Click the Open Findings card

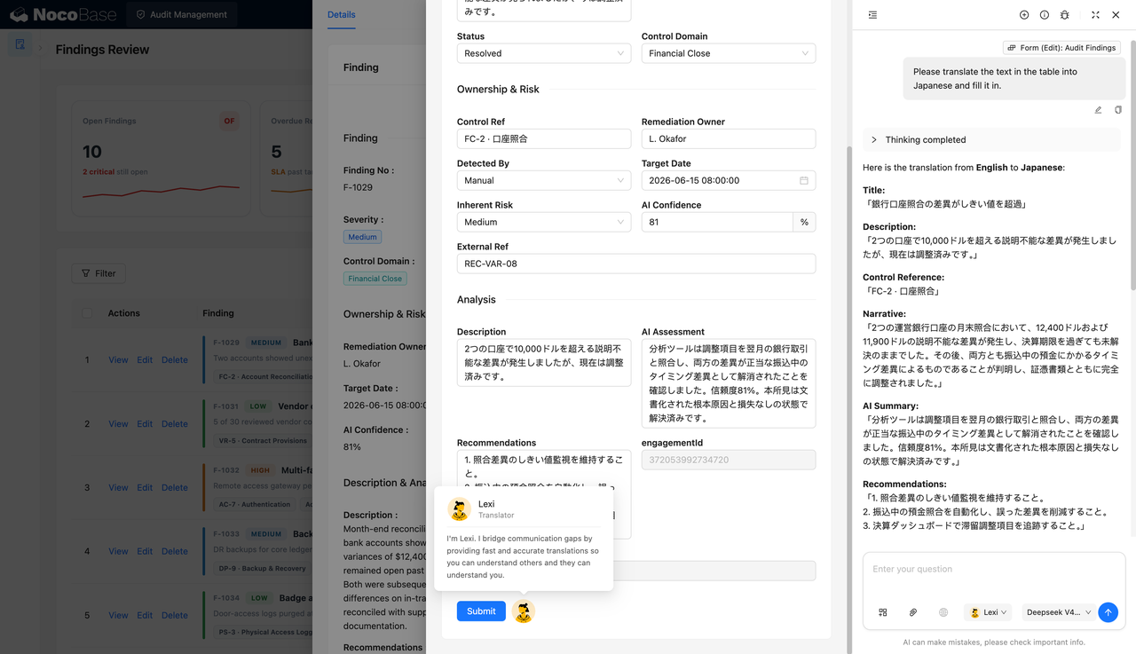(x=162, y=158)
